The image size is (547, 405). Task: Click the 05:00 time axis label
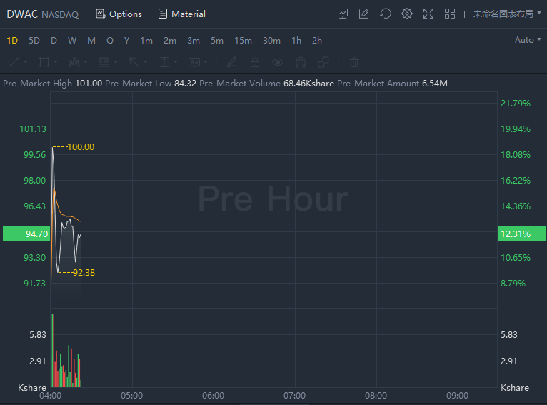[x=132, y=396]
